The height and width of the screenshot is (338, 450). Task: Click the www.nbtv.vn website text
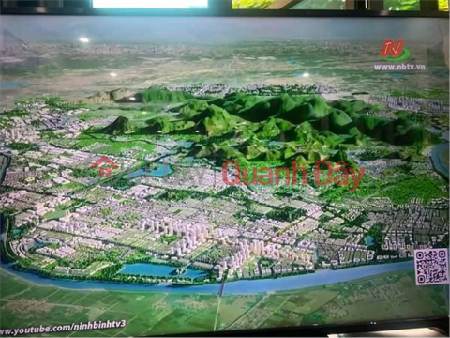coord(399,67)
